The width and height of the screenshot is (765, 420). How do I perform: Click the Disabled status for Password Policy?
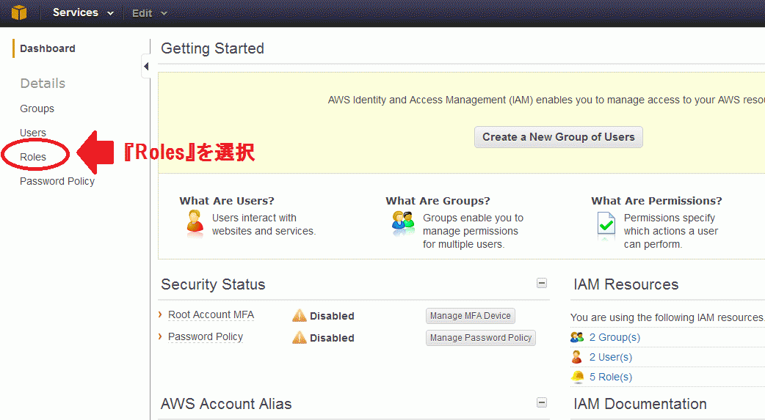[332, 338]
